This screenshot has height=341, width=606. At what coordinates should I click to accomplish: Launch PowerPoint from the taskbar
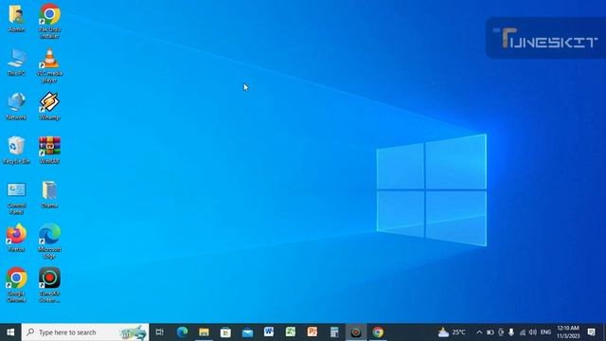312,332
